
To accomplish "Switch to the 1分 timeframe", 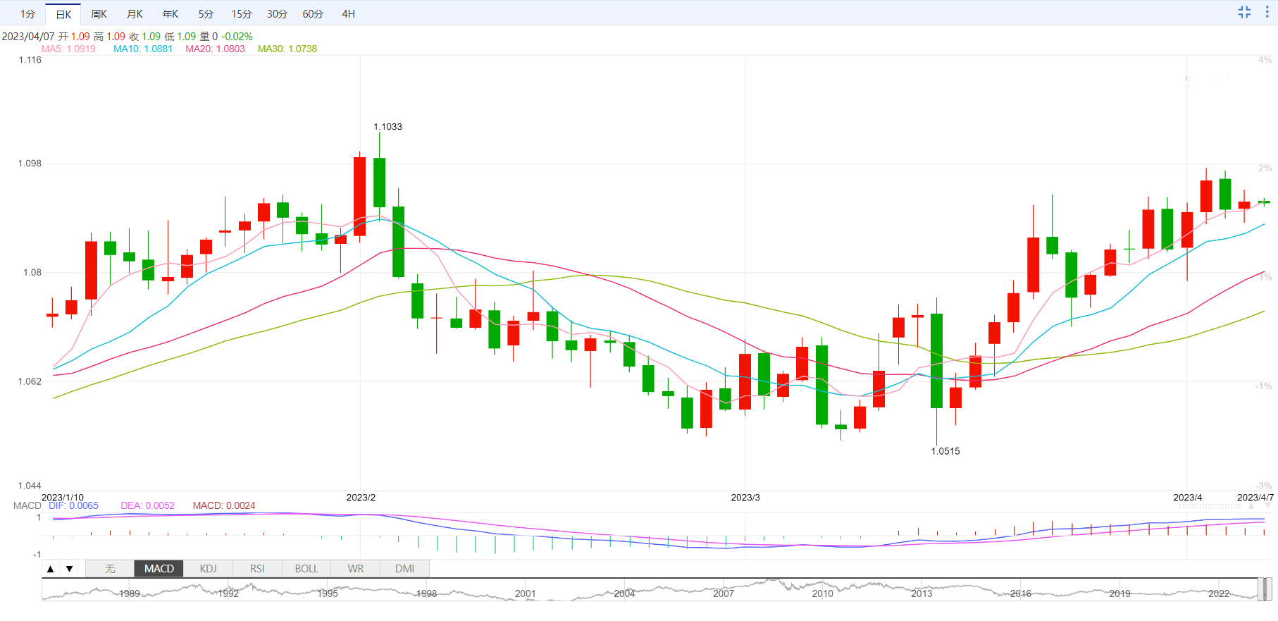I will click(27, 14).
